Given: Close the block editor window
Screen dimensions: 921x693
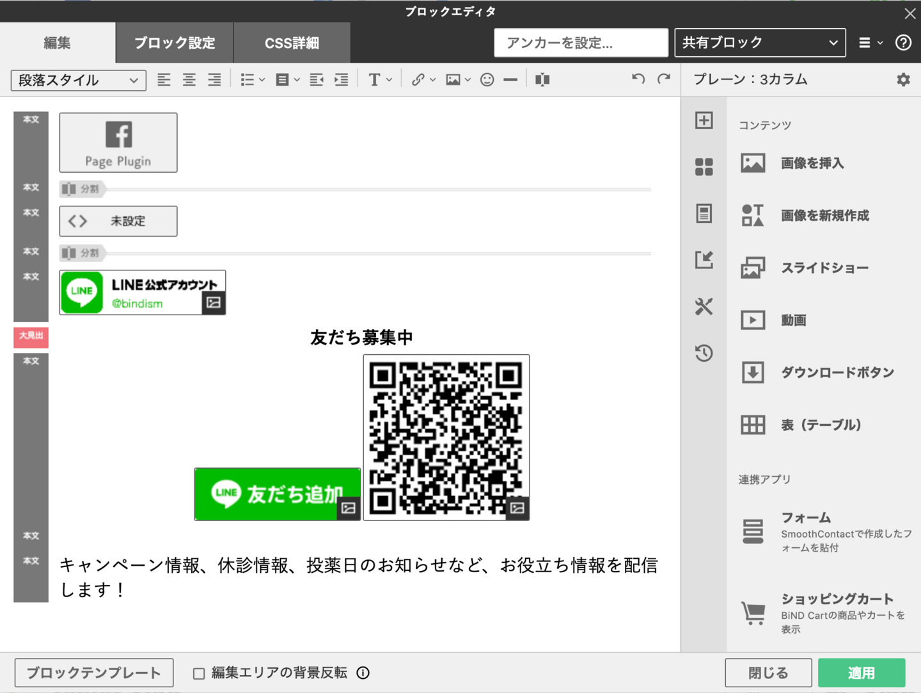Looking at the screenshot, I should 909,13.
